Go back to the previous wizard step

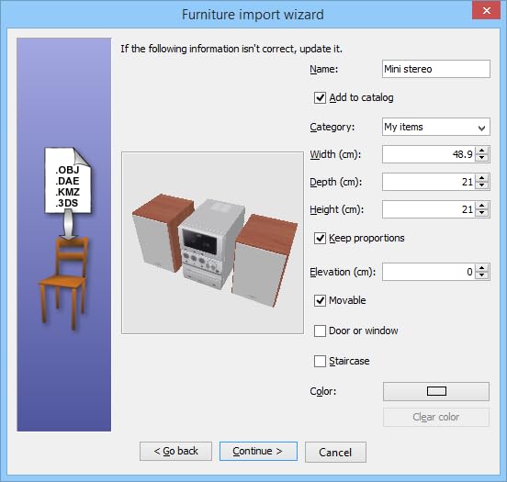[x=176, y=452]
